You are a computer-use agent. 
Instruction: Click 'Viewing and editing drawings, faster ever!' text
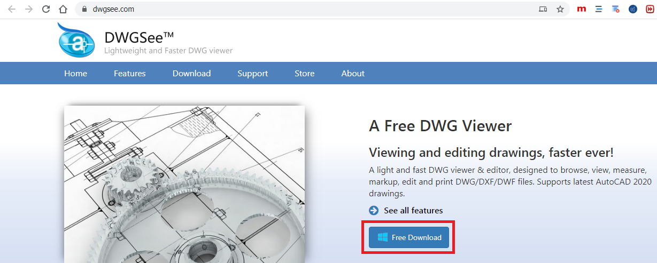point(491,153)
